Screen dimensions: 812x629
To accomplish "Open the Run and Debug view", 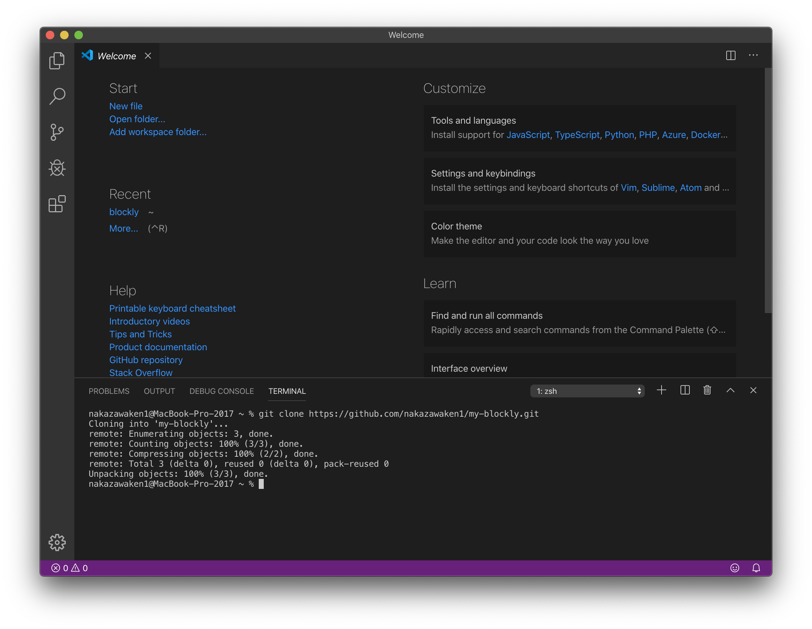I will coord(57,168).
